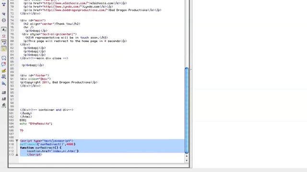The width and height of the screenshot is (307, 172).
Task: Click the EOD; line
Action: pyautogui.click(x=23, y=120)
